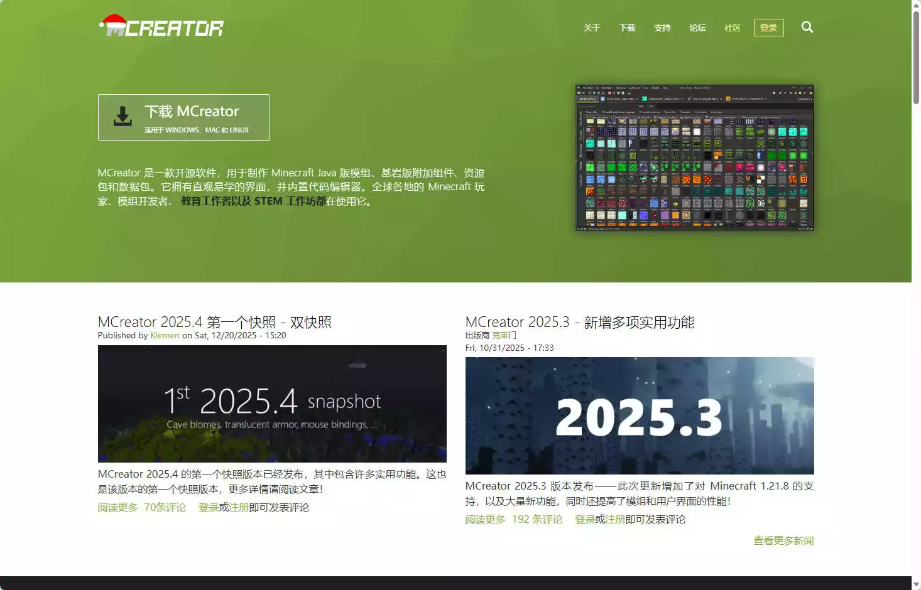Click the date text Fri, 10/31/2025 - 17:33
This screenshot has width=921, height=590.
pos(510,348)
